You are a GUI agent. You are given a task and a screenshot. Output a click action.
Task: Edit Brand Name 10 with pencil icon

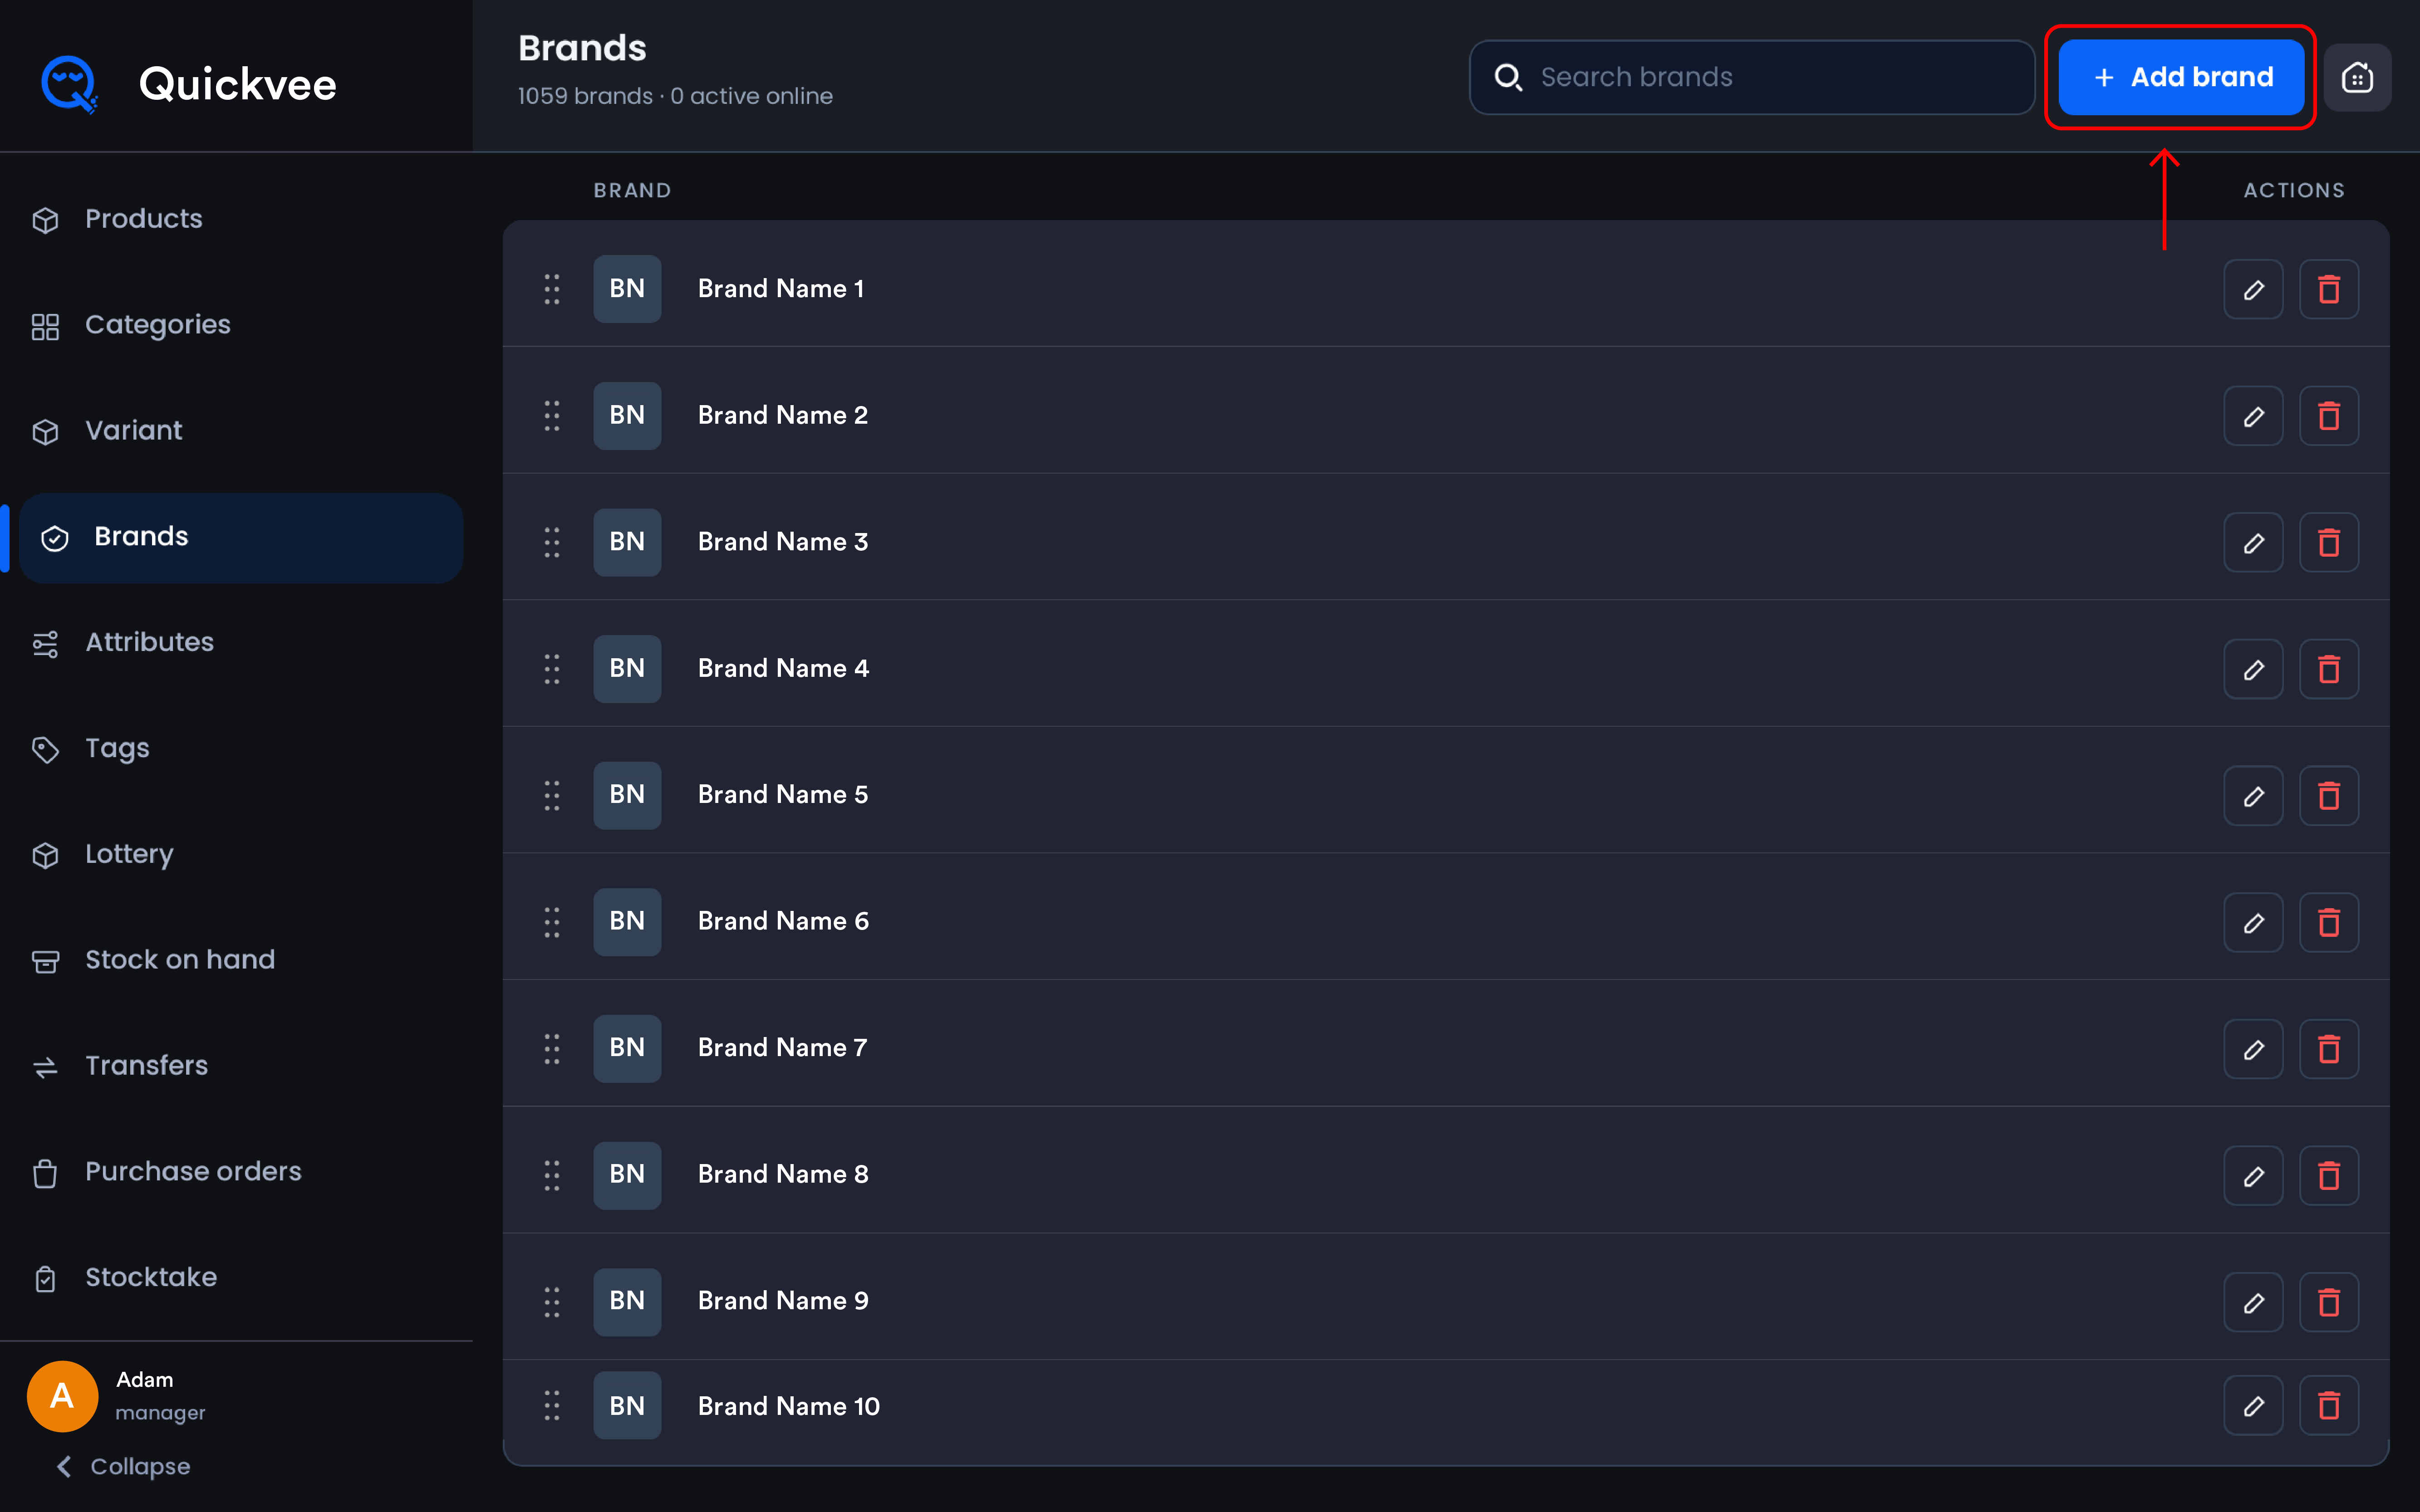[x=2253, y=1406]
